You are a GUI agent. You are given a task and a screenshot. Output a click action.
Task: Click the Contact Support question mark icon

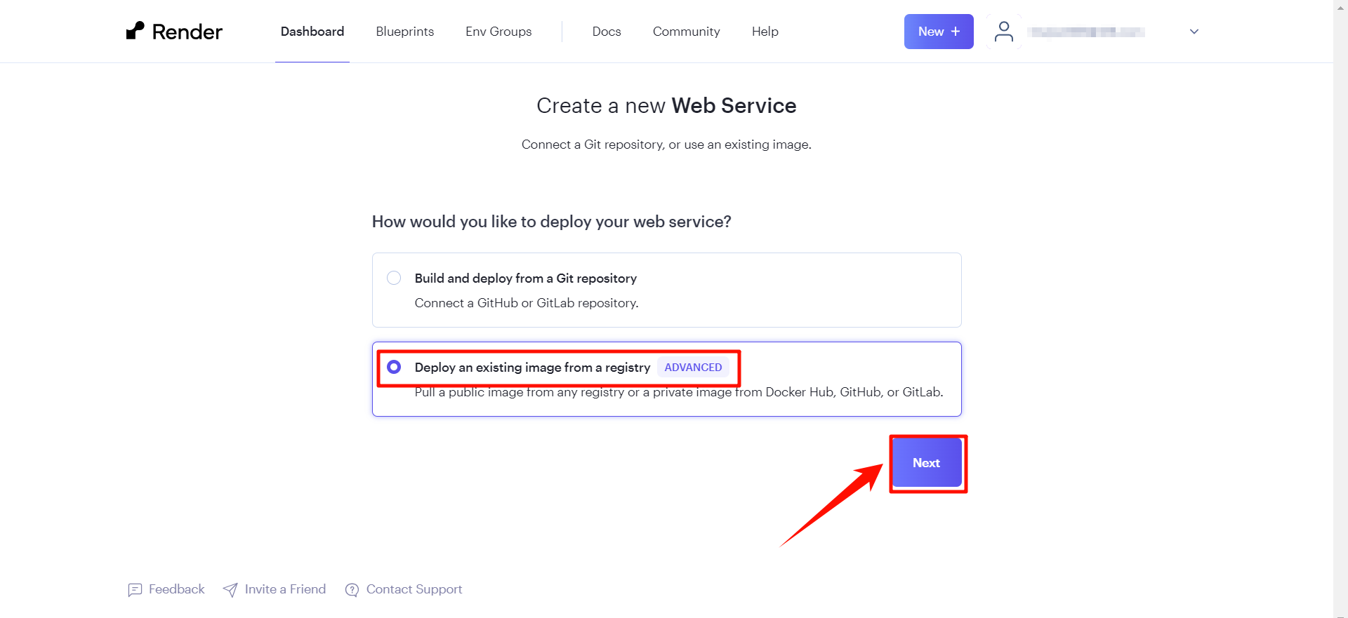point(352,590)
